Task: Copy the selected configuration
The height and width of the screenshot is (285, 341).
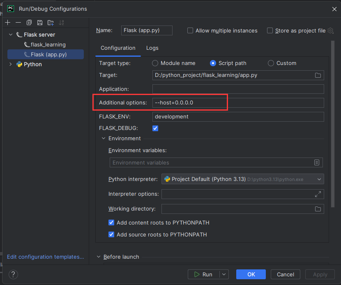Action: tap(29, 23)
